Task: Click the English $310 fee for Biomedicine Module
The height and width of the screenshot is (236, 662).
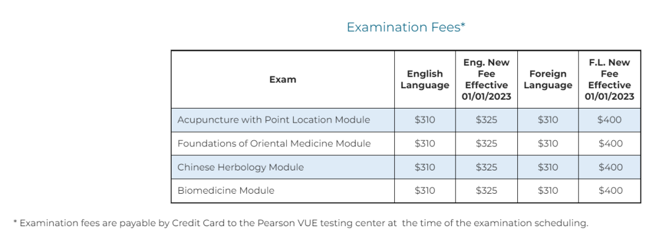Action: [425, 191]
